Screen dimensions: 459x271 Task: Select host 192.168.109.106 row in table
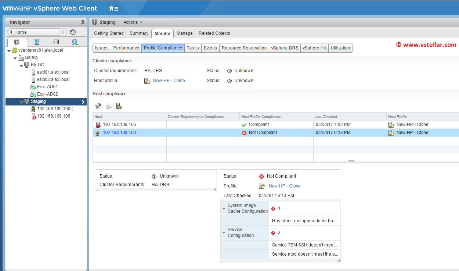click(119, 125)
